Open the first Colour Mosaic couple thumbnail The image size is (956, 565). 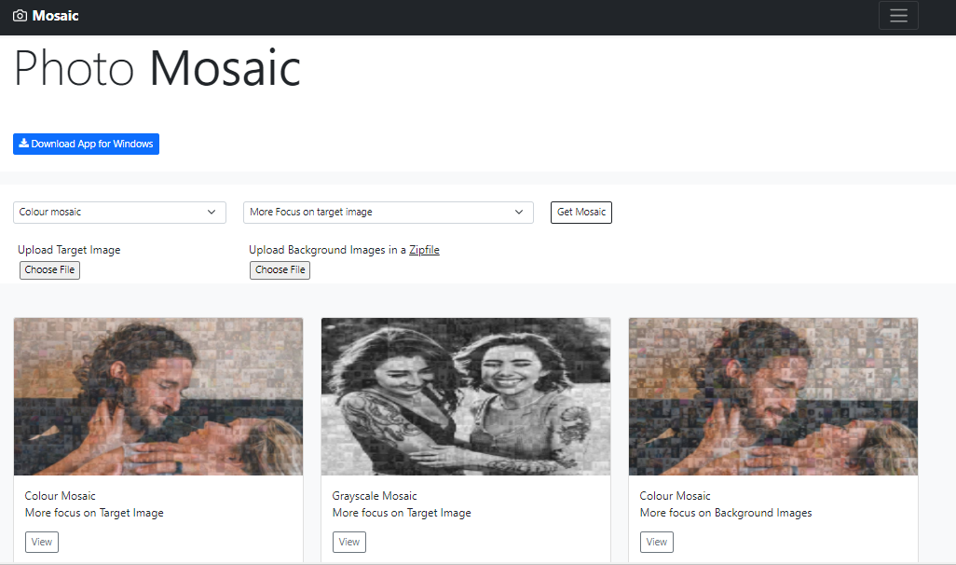(158, 396)
